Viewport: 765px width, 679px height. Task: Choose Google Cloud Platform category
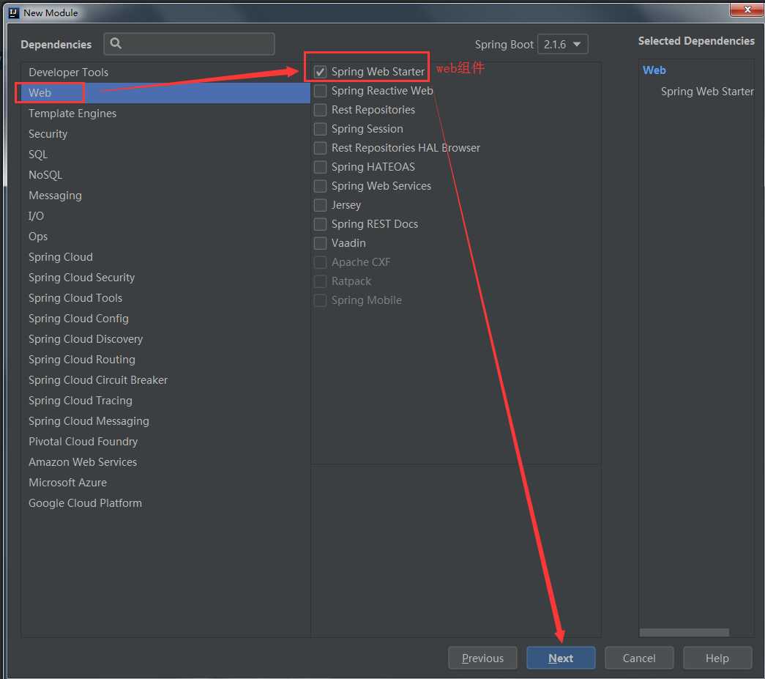click(165, 502)
